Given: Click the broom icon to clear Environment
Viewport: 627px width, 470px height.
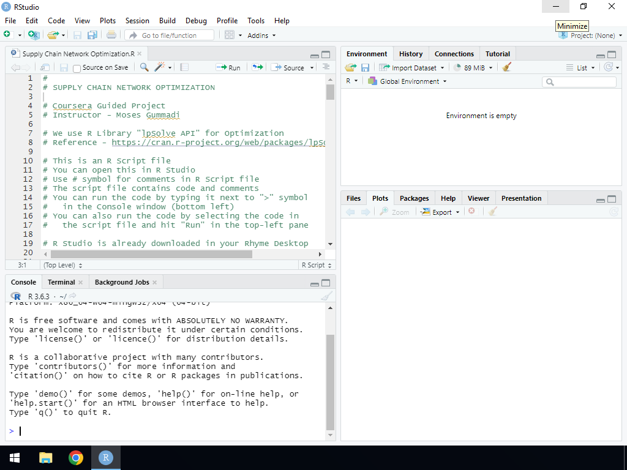Looking at the screenshot, I should [506, 67].
